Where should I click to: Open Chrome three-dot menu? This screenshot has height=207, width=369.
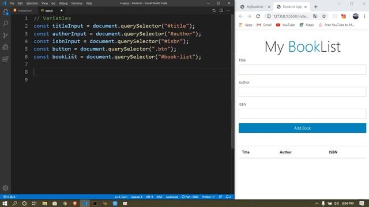click(364, 16)
